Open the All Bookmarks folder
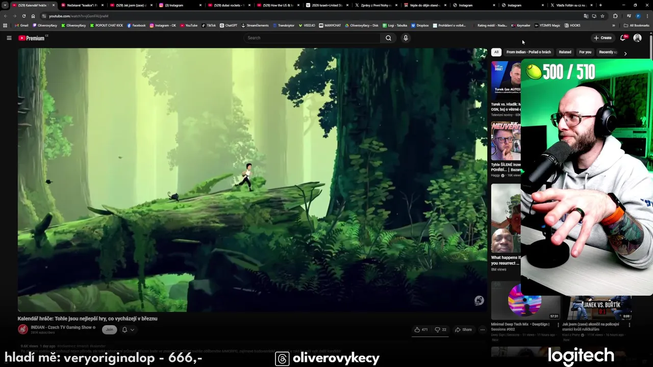This screenshot has width=653, height=367. (x=636, y=25)
